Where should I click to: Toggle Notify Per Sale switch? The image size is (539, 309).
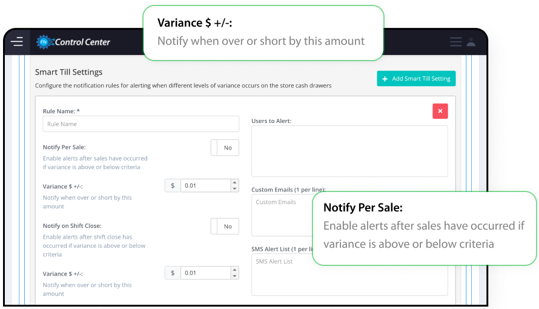(x=225, y=147)
